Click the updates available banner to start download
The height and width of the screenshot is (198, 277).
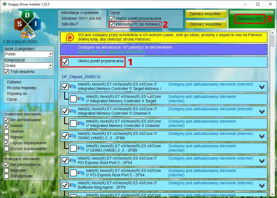point(164,49)
